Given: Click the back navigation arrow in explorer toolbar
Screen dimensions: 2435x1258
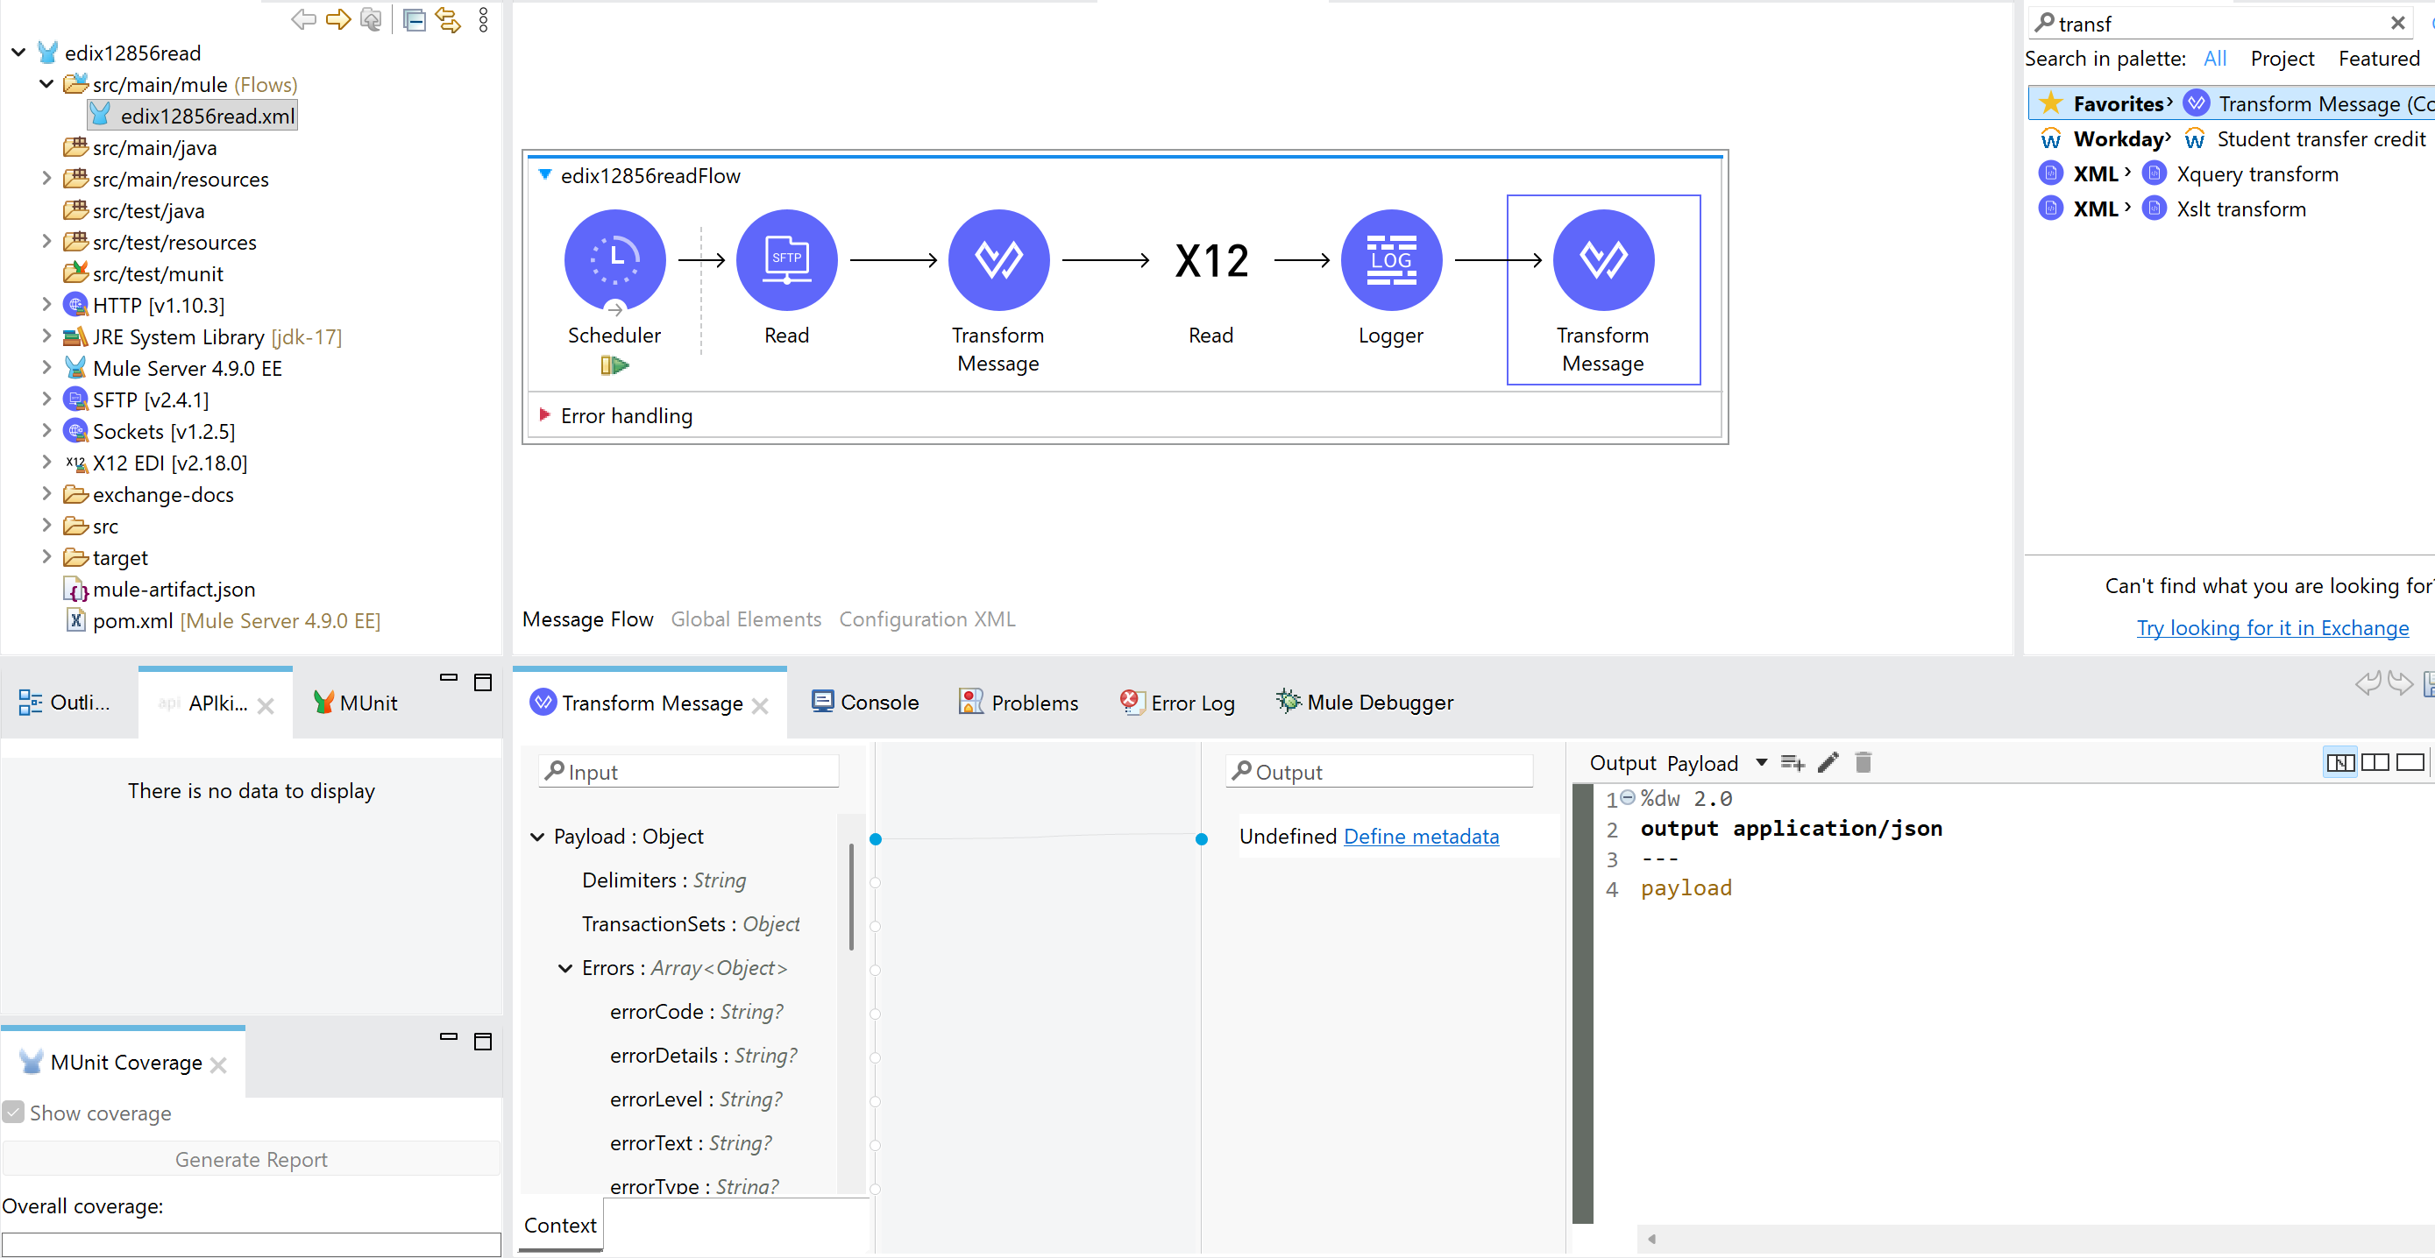Looking at the screenshot, I should point(303,19).
